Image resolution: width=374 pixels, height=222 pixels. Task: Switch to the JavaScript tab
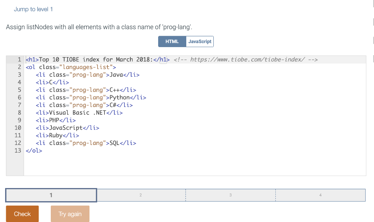click(199, 41)
